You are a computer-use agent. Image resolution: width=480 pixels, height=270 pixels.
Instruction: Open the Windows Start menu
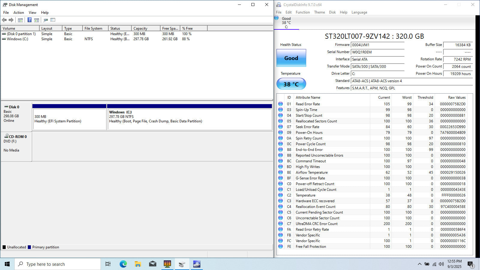pyautogui.click(x=7, y=264)
